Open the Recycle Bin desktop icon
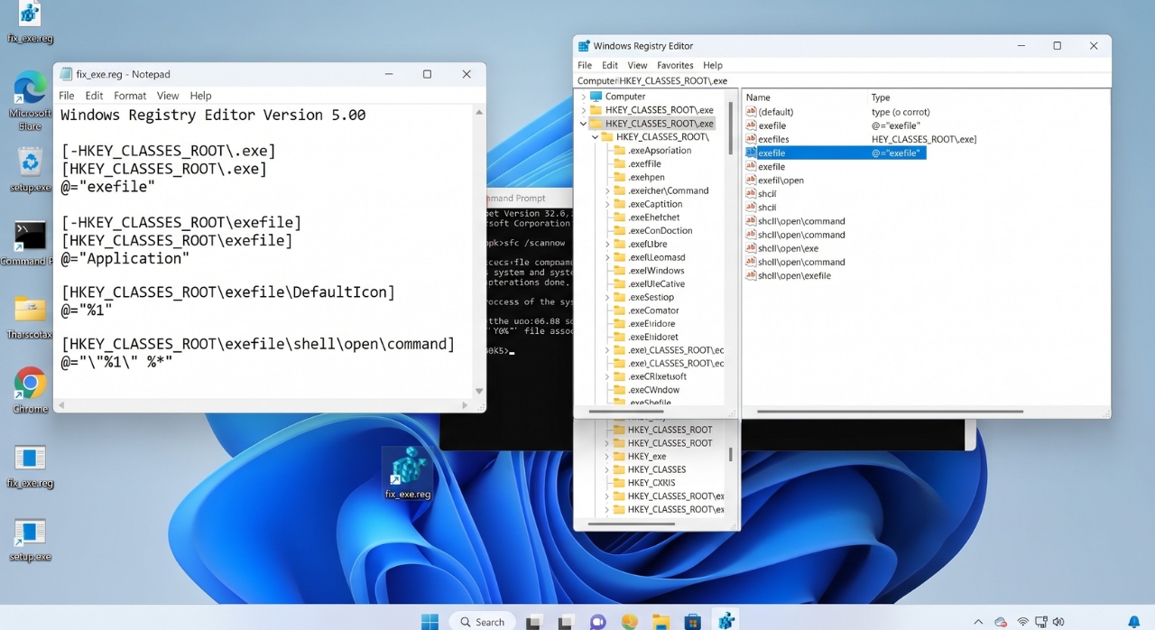The height and width of the screenshot is (630, 1155). click(30, 163)
